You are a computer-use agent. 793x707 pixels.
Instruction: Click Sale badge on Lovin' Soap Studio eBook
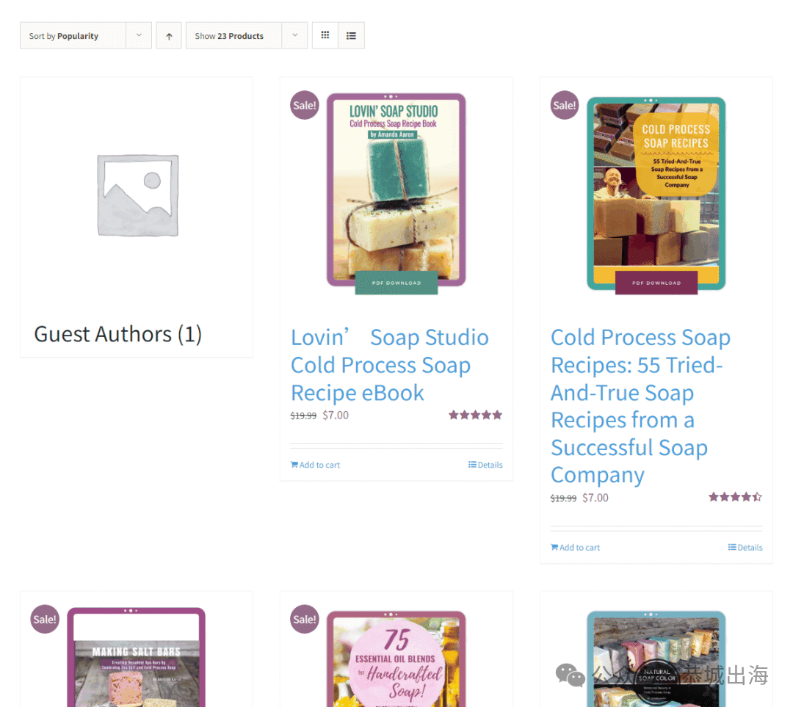[x=305, y=105]
